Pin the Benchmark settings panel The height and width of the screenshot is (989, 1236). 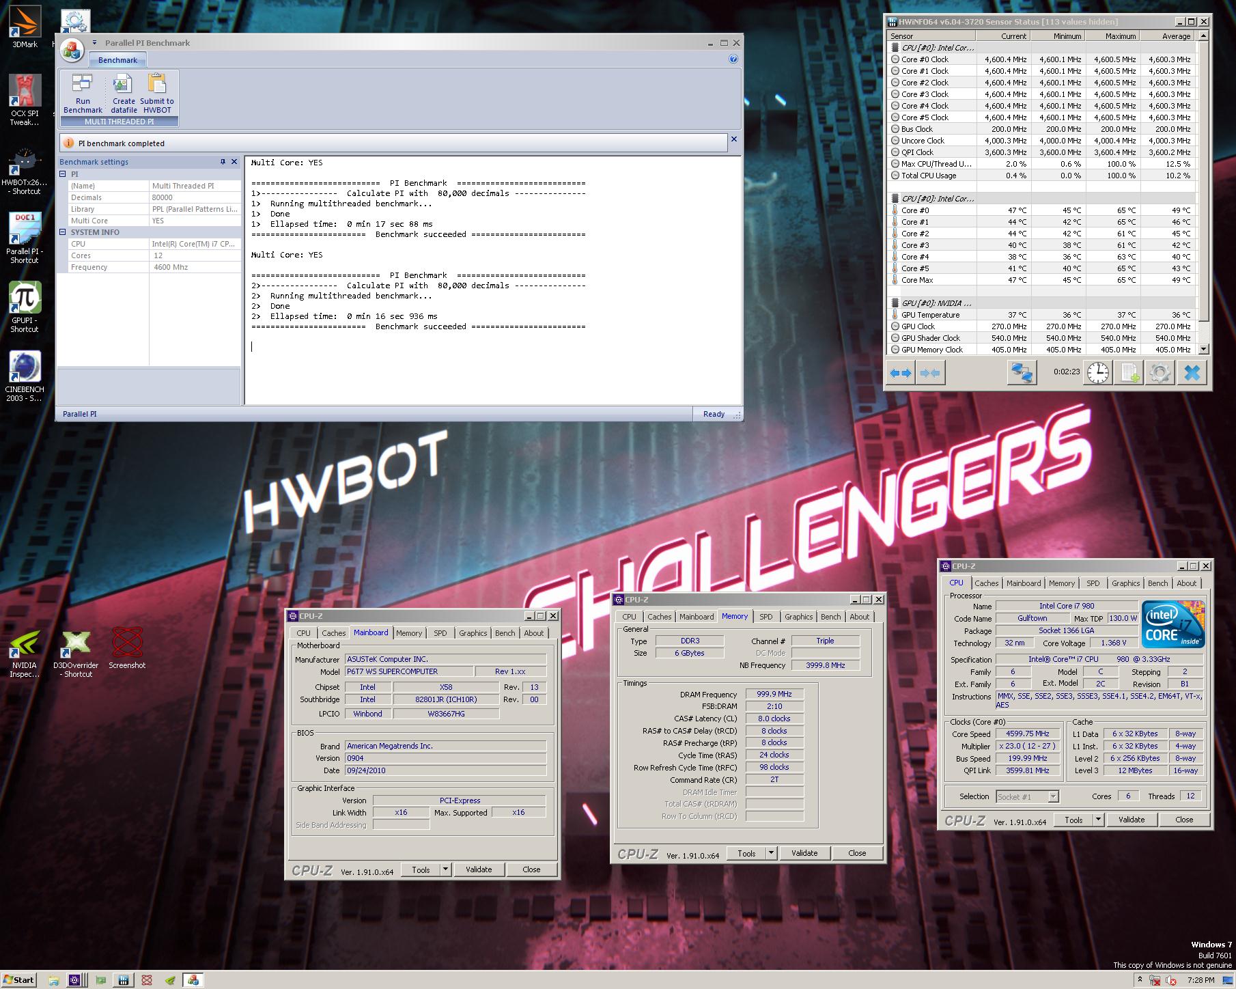223,162
